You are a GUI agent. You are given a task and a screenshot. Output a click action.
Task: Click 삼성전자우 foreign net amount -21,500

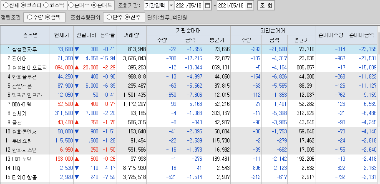[278, 49]
